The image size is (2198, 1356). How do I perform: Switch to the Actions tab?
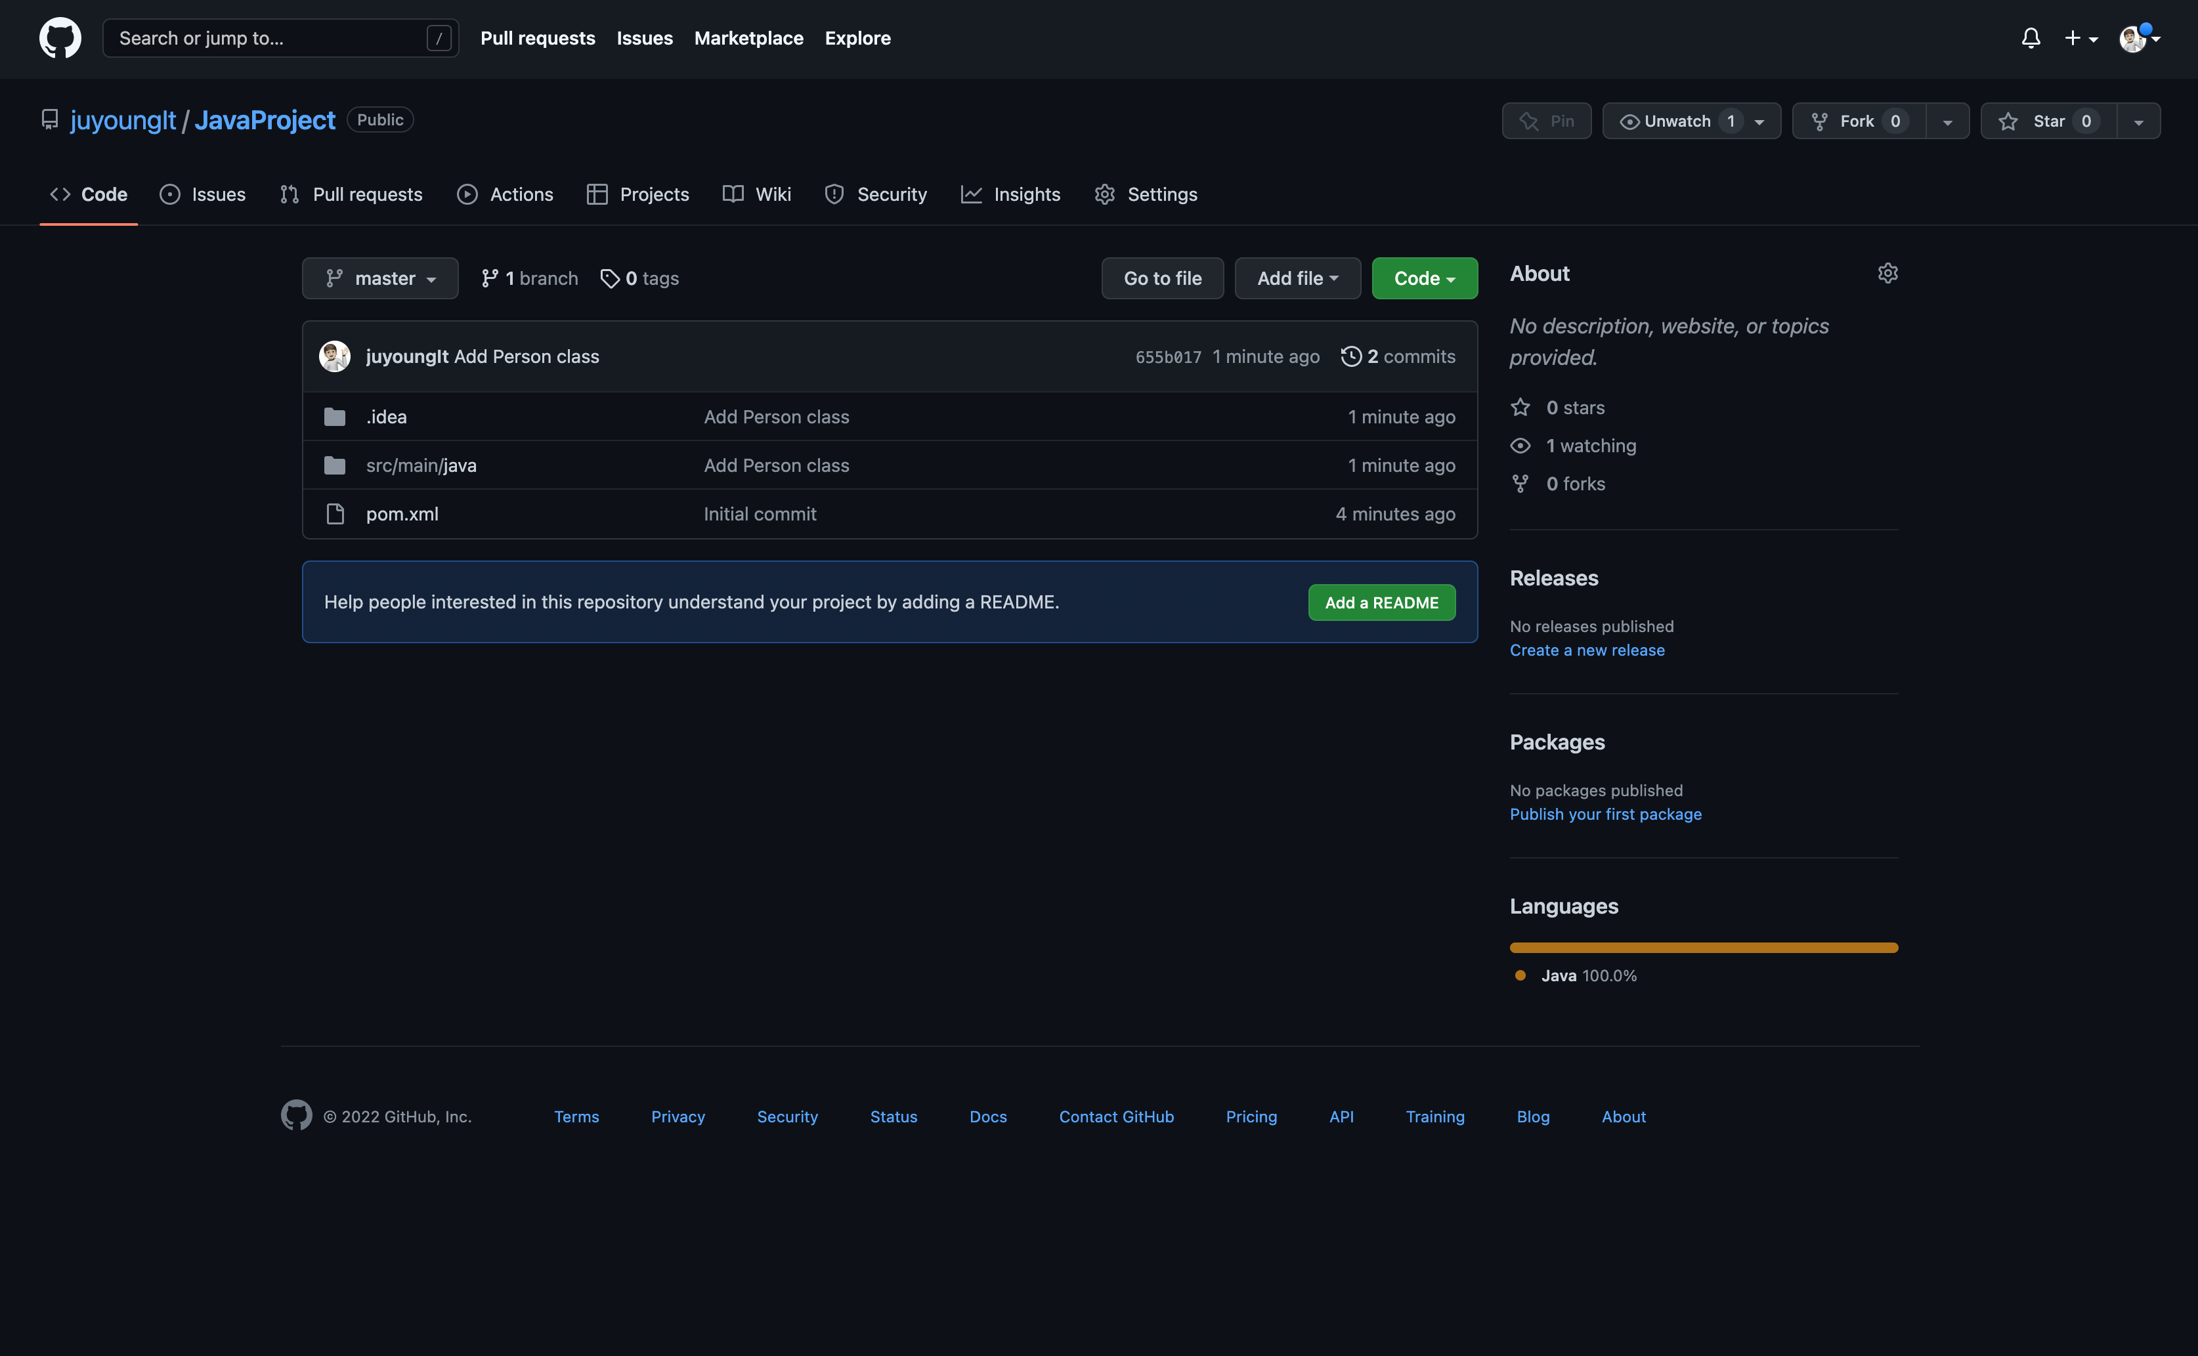pyautogui.click(x=505, y=195)
